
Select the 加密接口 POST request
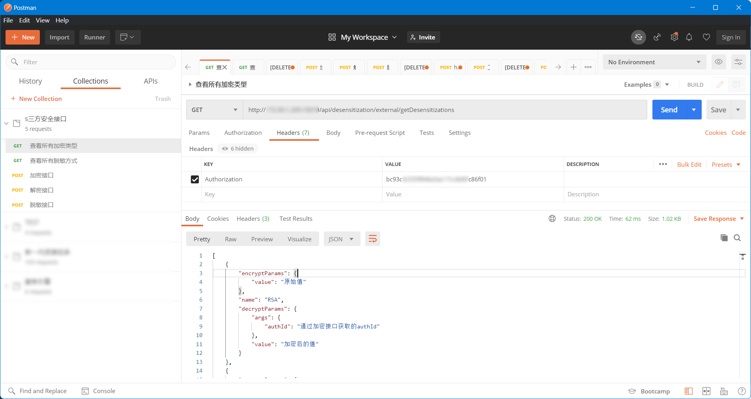click(x=41, y=175)
